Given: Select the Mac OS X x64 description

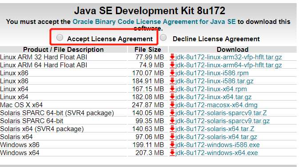Looking at the screenshot, I should tap(21, 105).
